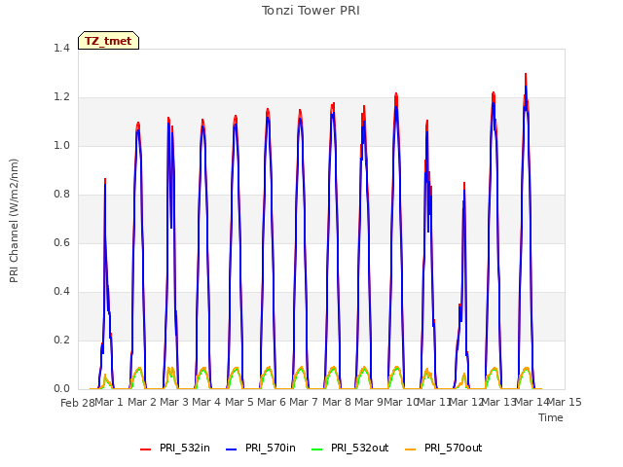Click the Mar 8 x-axis tick label
The width and height of the screenshot is (623, 467).
coord(337,402)
